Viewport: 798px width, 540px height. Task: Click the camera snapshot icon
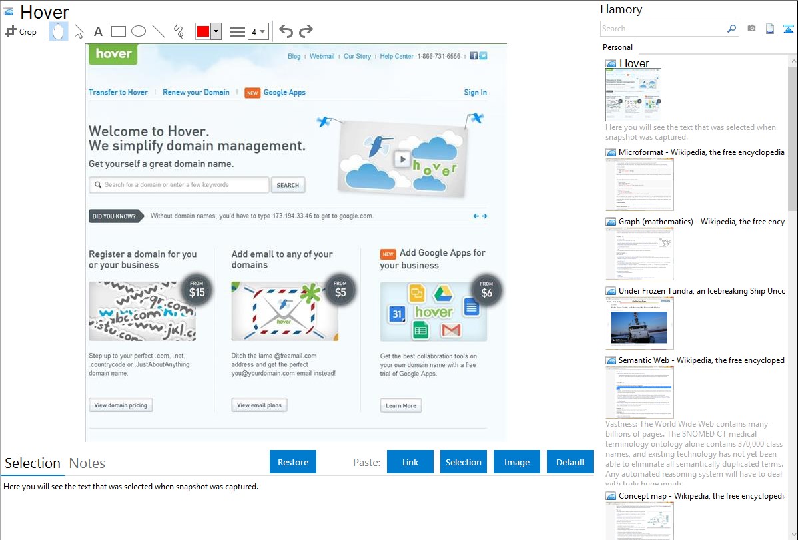pos(751,29)
